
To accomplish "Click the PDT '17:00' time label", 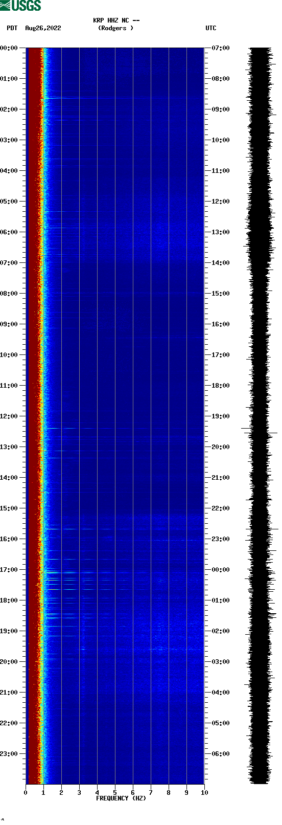I will [x=9, y=570].
